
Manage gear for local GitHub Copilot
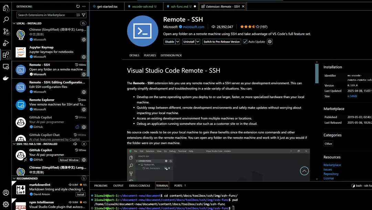tap(84, 127)
